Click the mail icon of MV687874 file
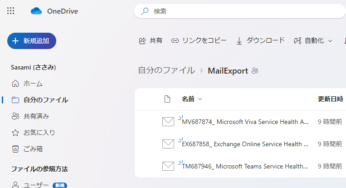The image size is (346, 188). (168, 122)
